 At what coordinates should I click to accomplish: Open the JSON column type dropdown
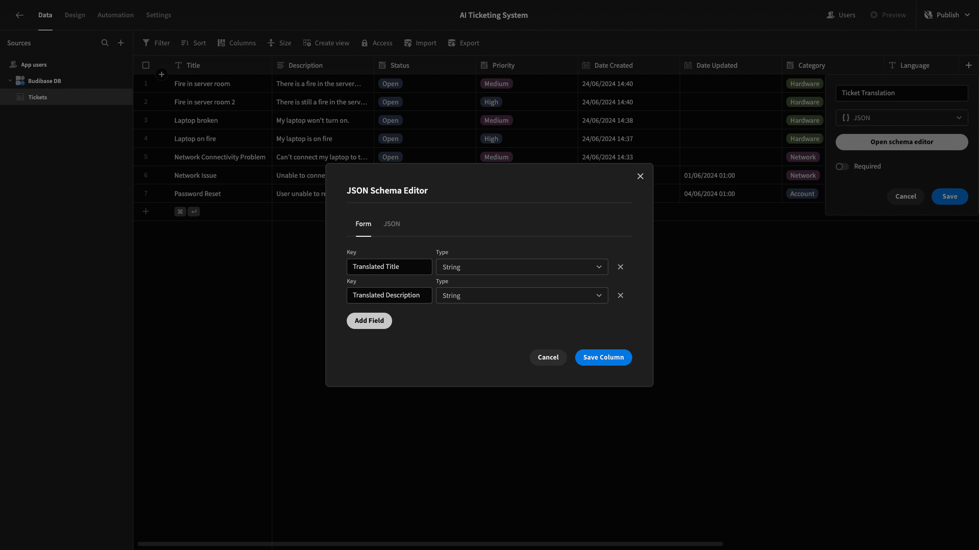pyautogui.click(x=901, y=118)
